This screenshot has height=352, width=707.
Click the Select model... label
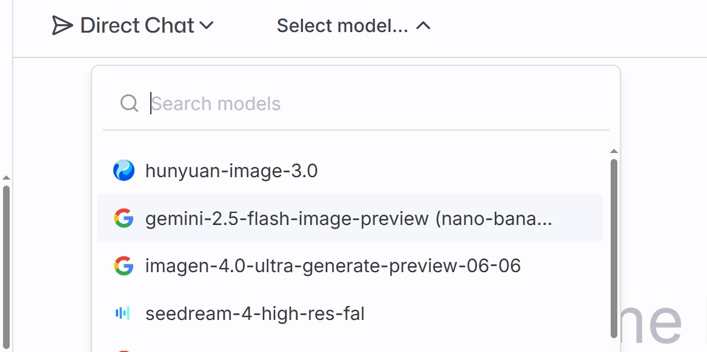342,25
